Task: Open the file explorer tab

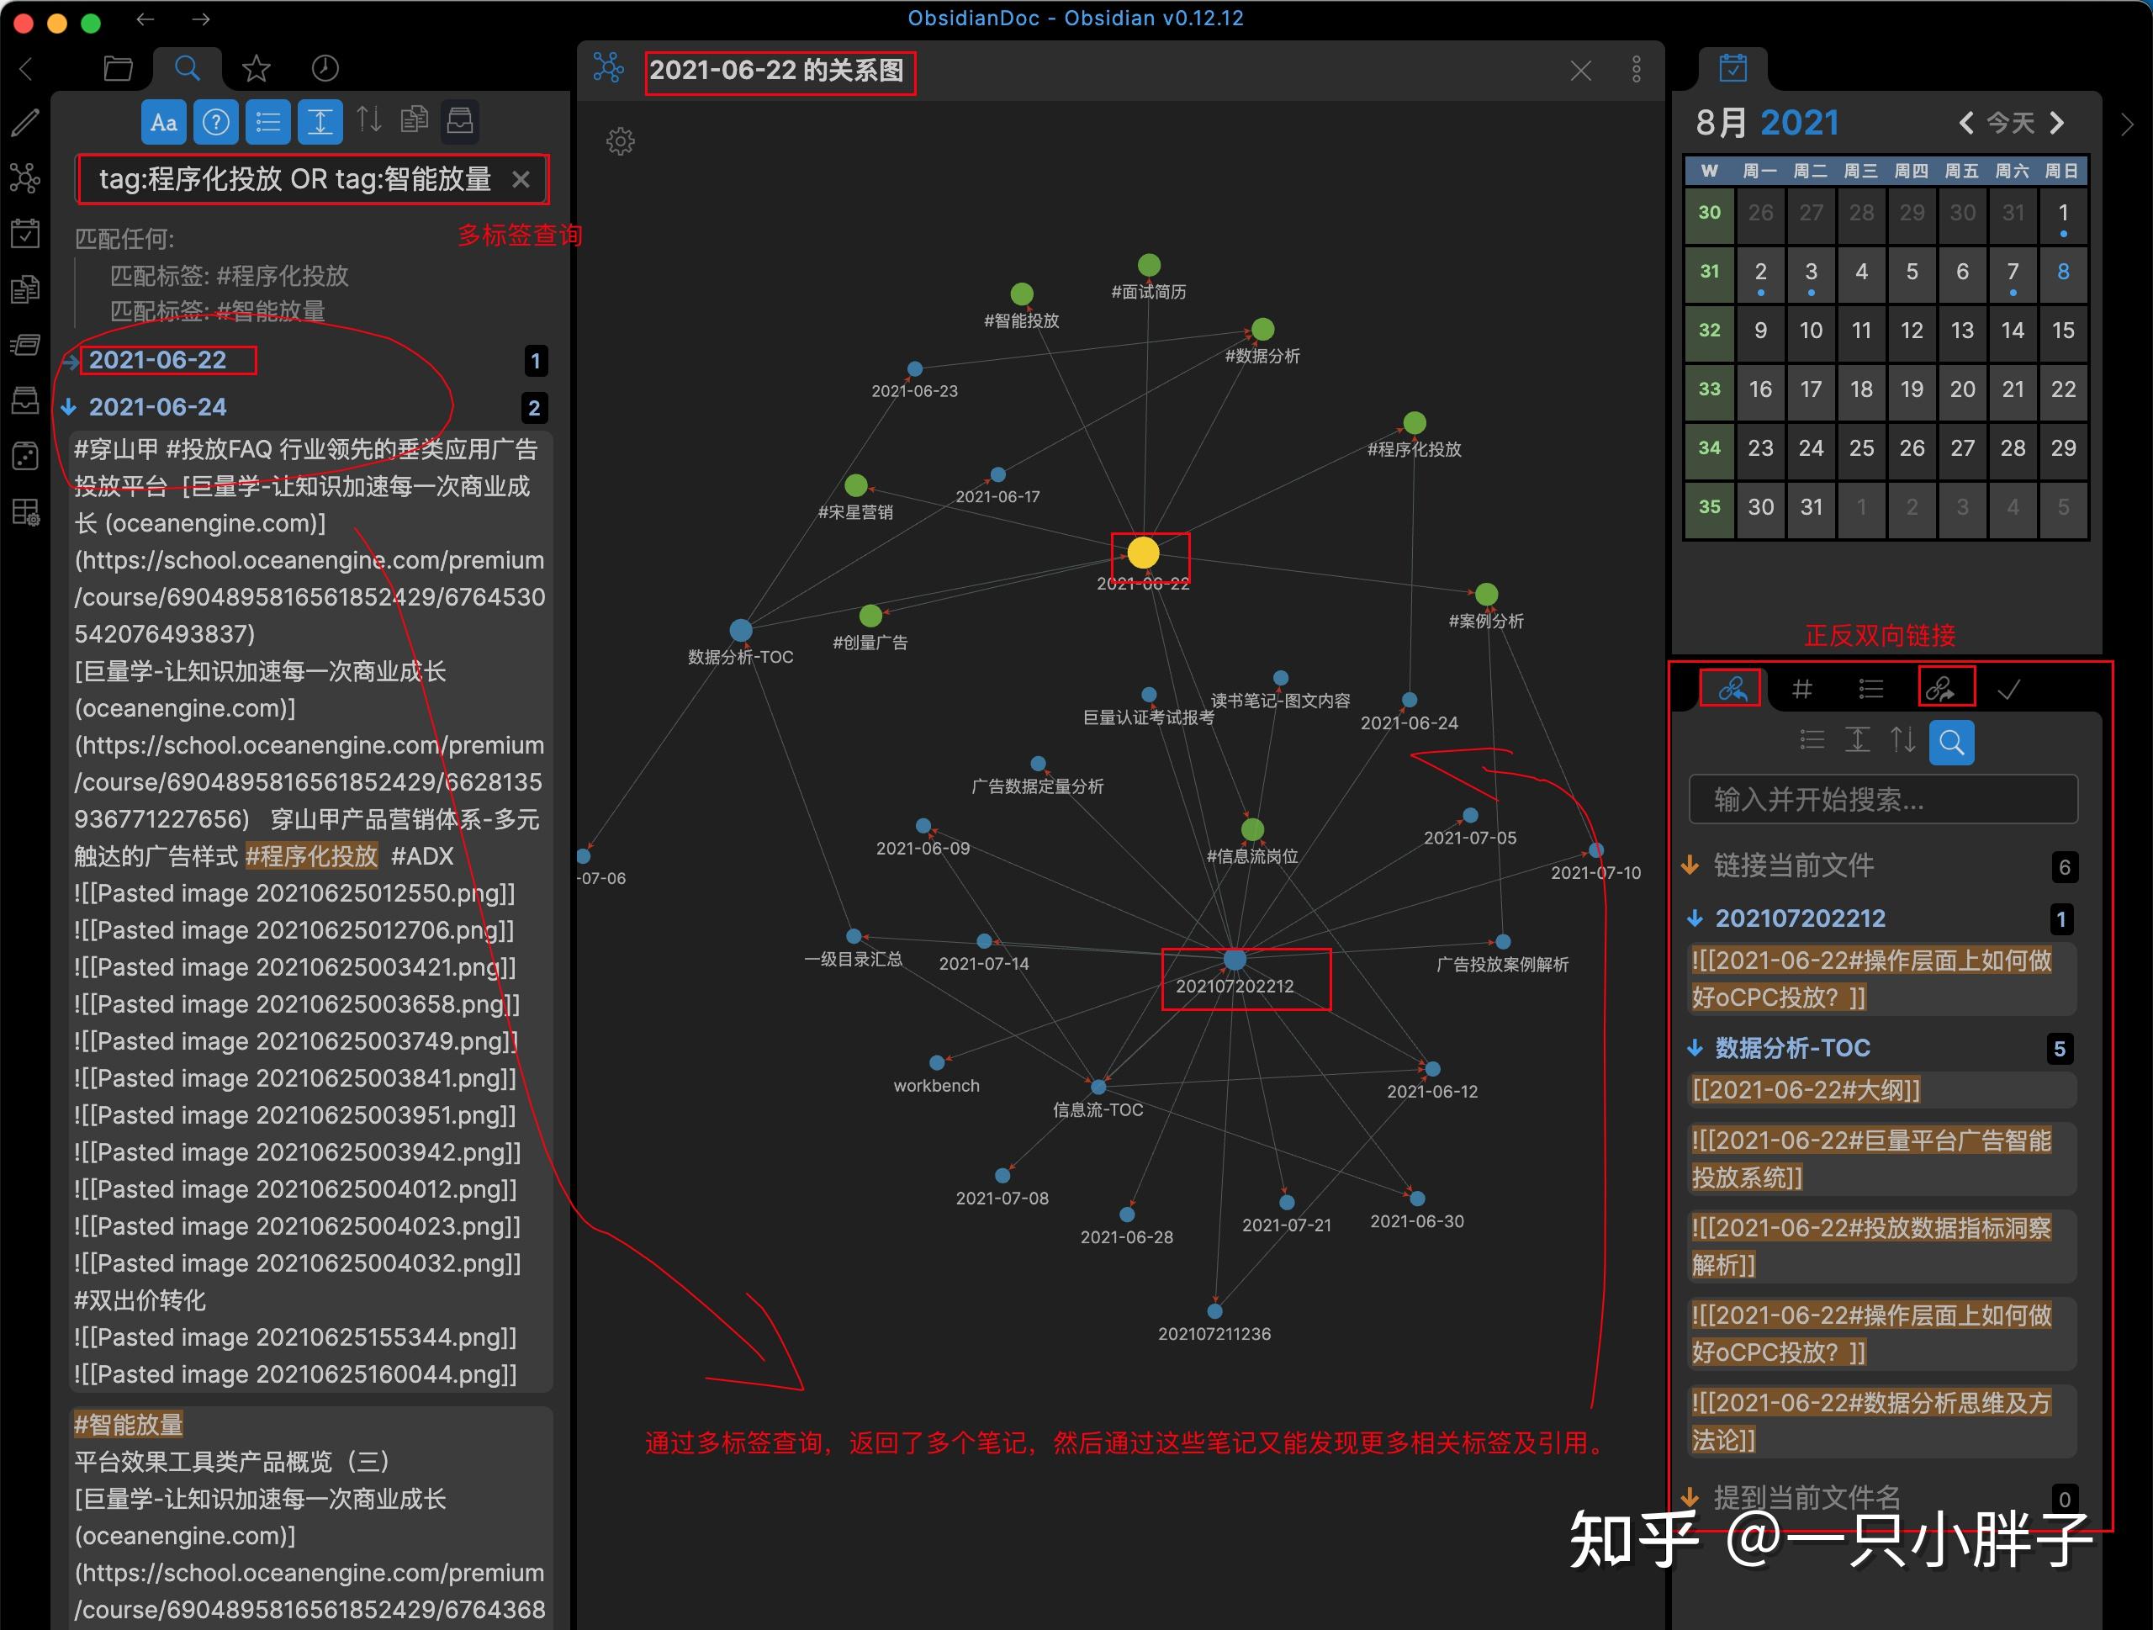Action: 118,68
